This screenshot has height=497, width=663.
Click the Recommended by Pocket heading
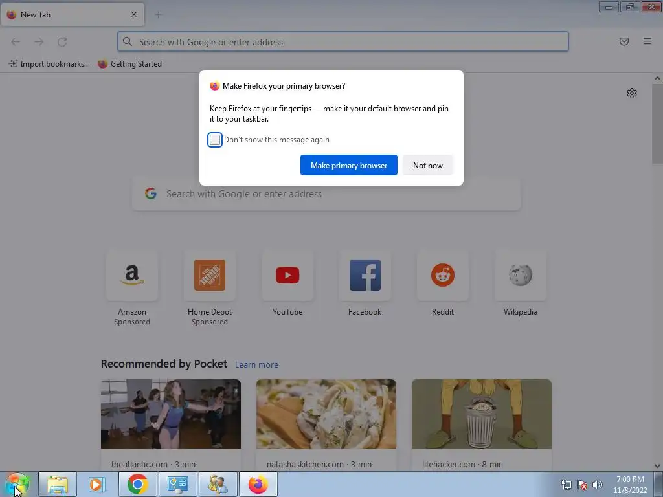pyautogui.click(x=164, y=364)
